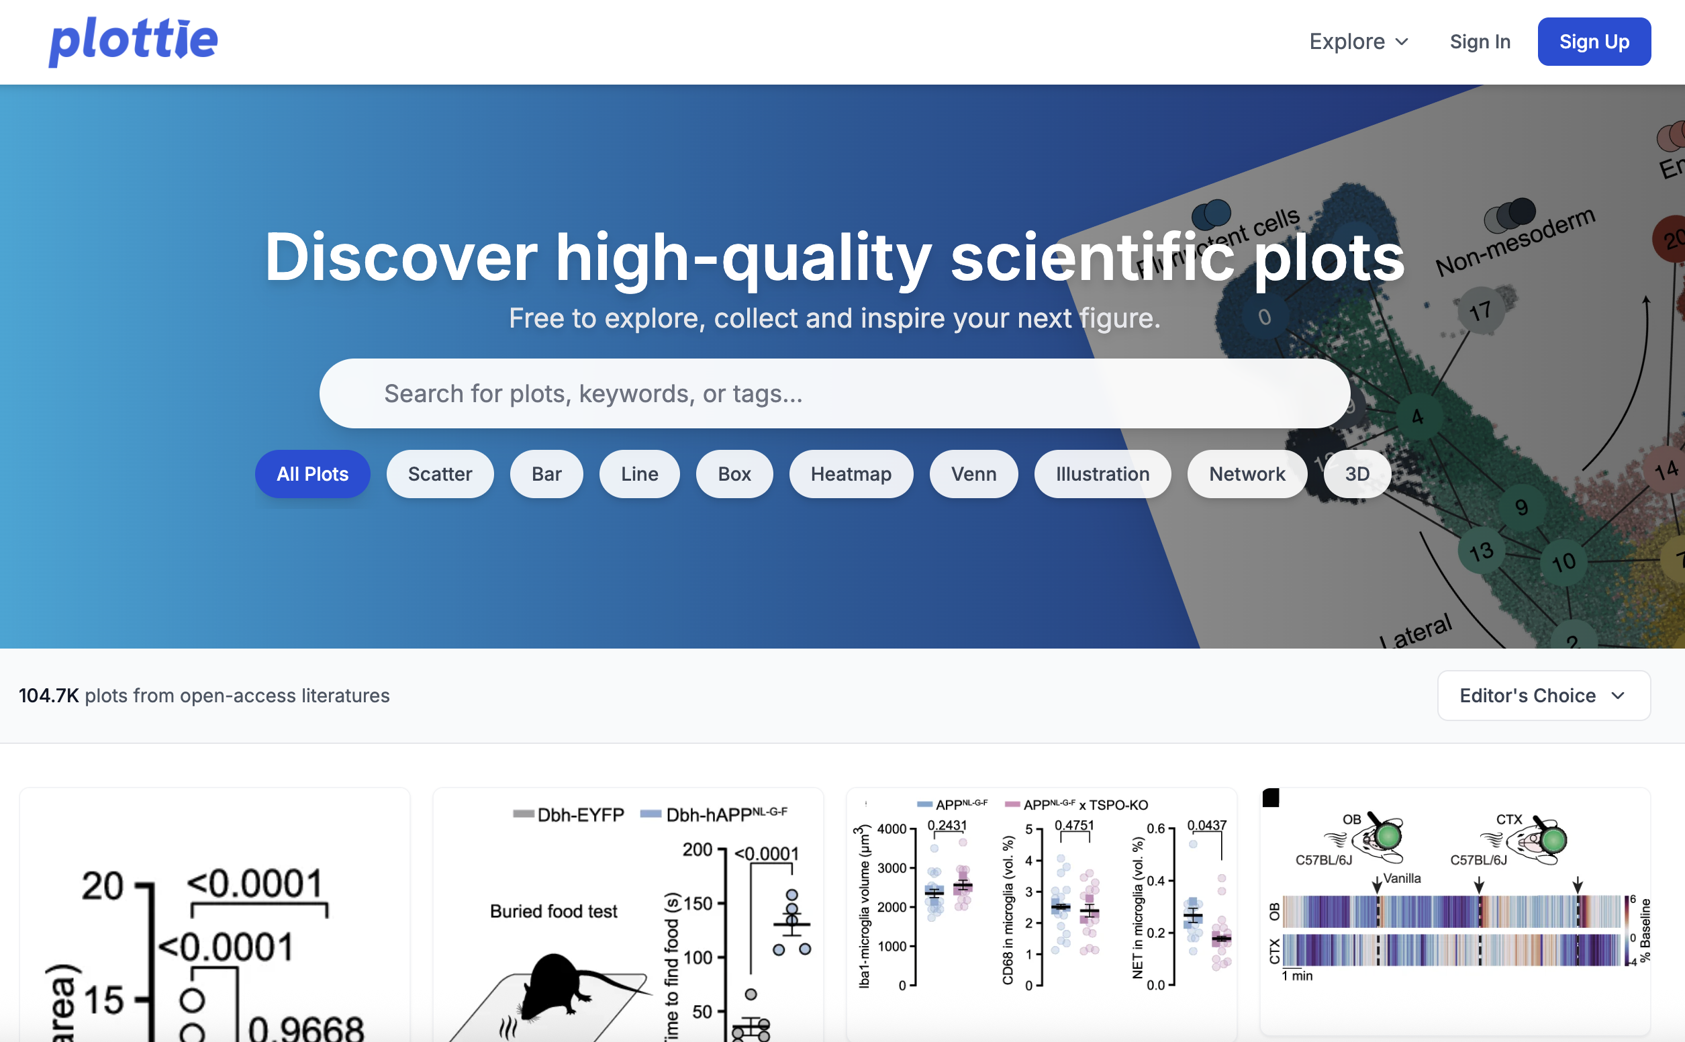1685x1042 pixels.
Task: Show only Bar plots
Action: (x=546, y=474)
